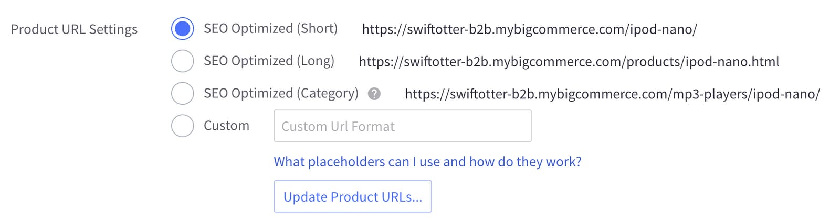The height and width of the screenshot is (222, 840).
Task: Select the SEO Optimized (Long) radio button
Action: point(183,61)
